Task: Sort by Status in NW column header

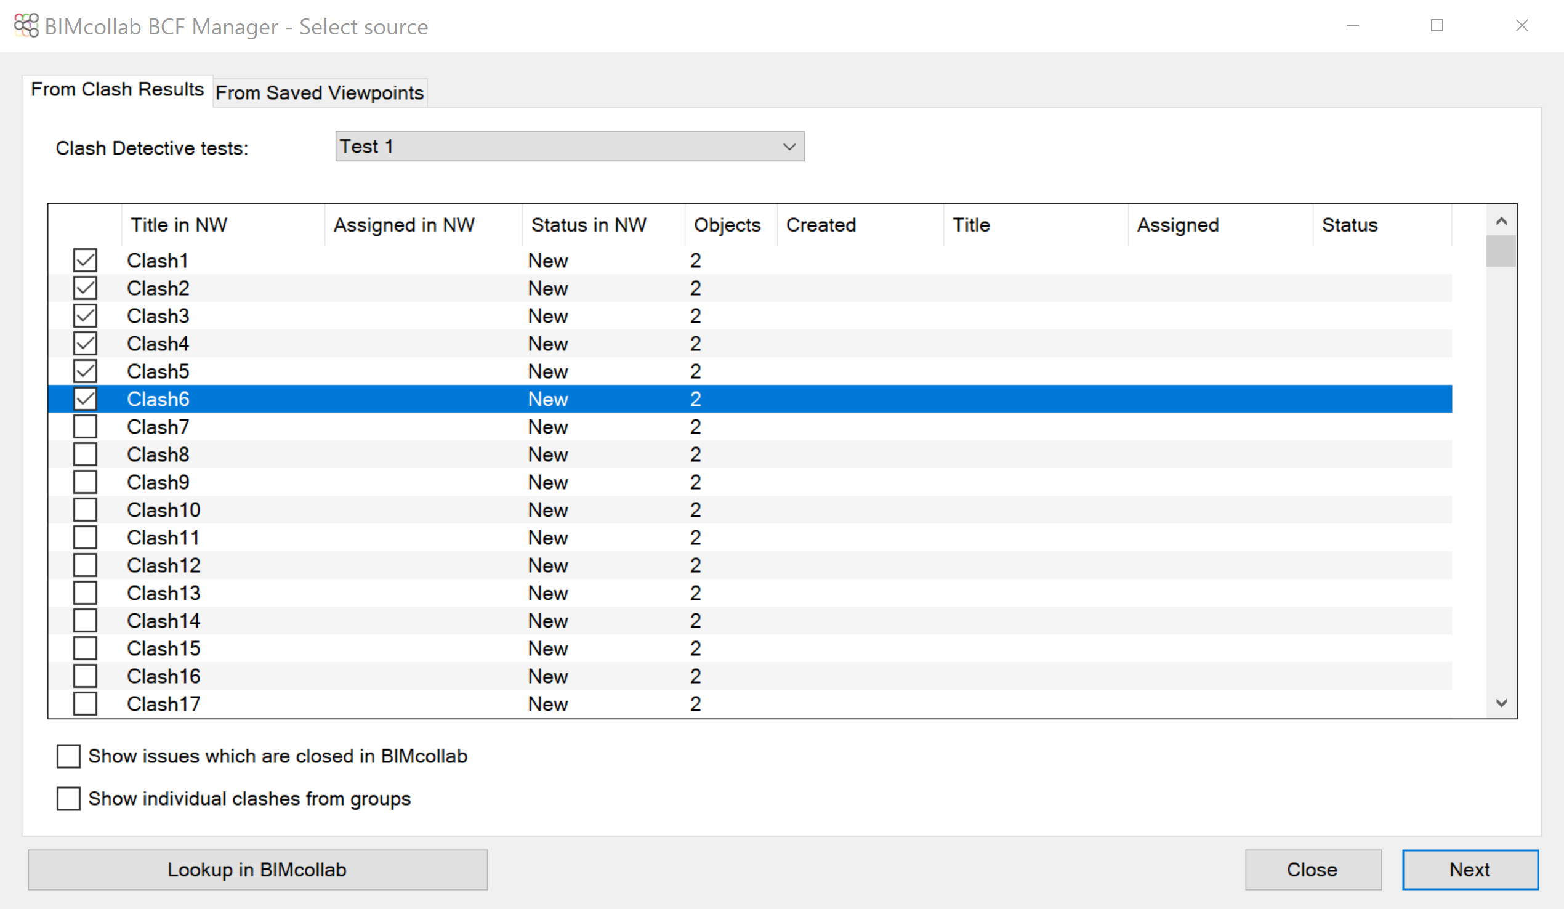Action: 604,225
